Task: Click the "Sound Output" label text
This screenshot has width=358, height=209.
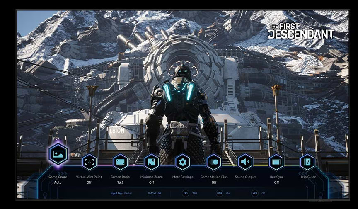Action: click(245, 177)
